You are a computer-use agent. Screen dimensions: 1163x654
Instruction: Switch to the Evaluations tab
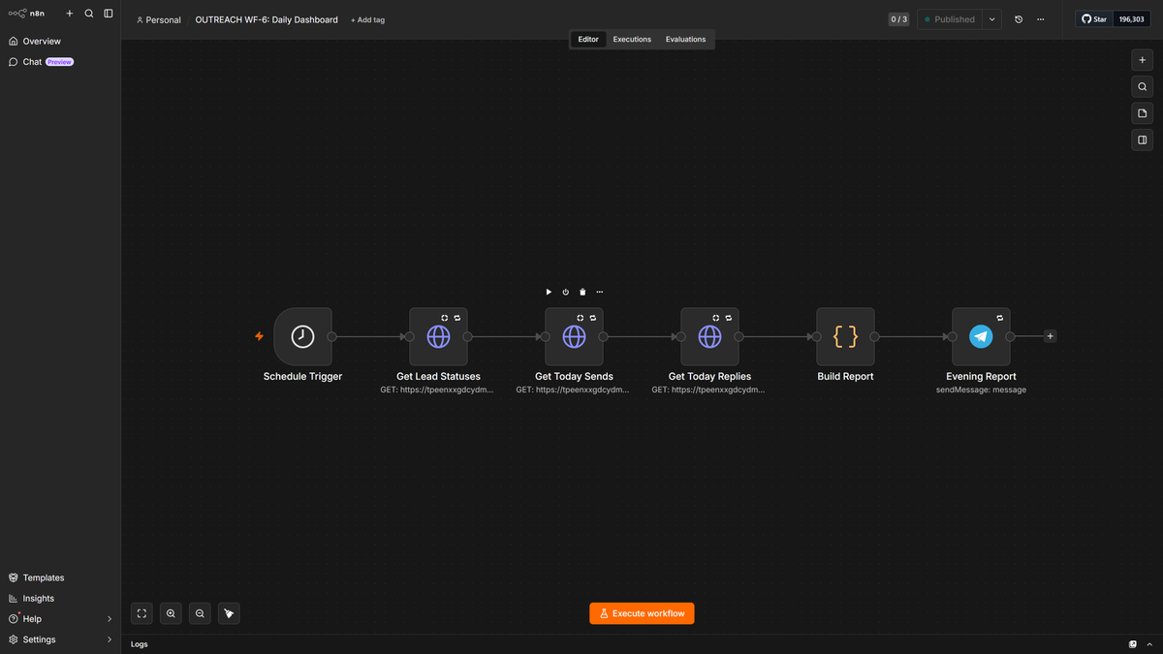click(685, 40)
